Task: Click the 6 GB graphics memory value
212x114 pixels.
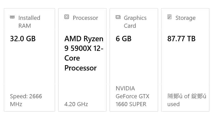Action: pos(124,39)
